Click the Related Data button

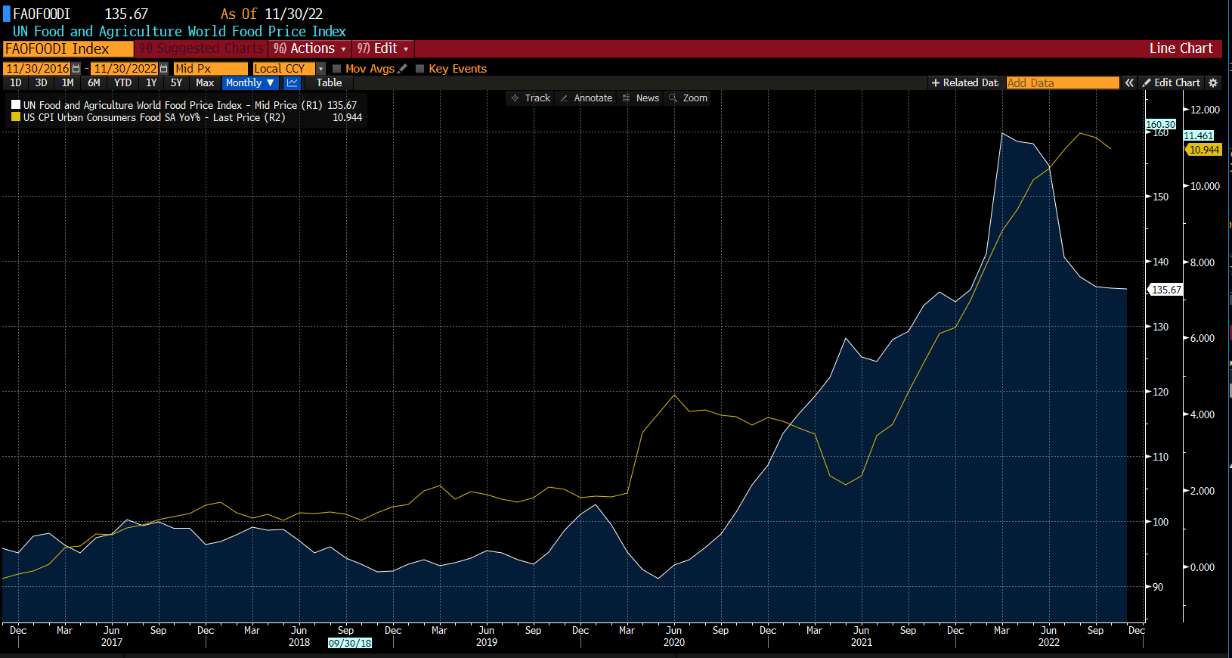pyautogui.click(x=965, y=83)
